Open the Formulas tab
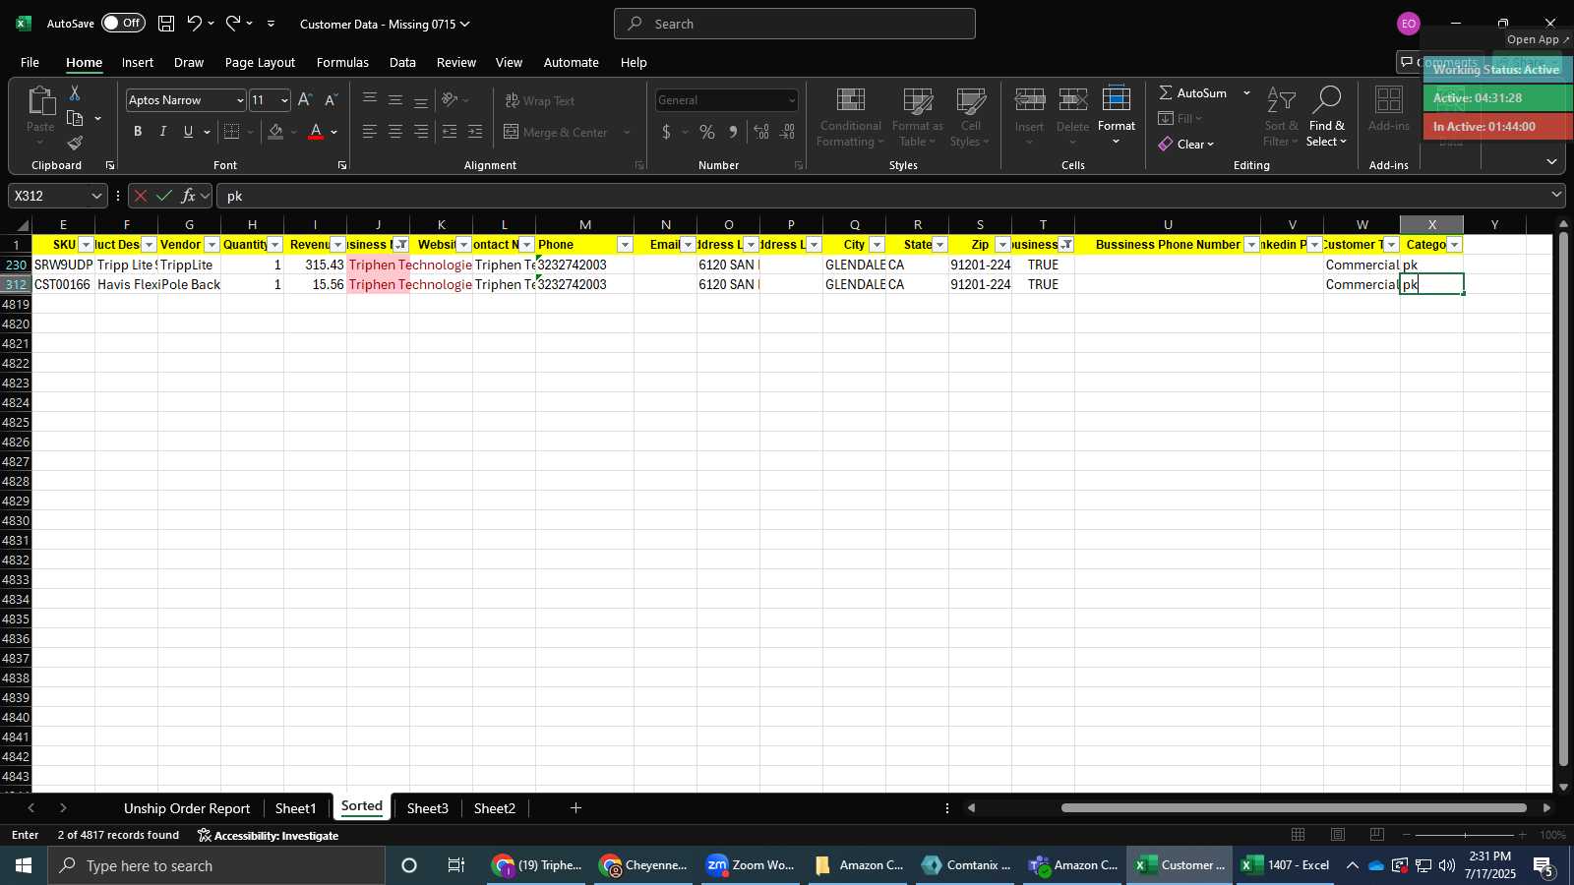Image resolution: width=1574 pixels, height=885 pixels. point(342,62)
